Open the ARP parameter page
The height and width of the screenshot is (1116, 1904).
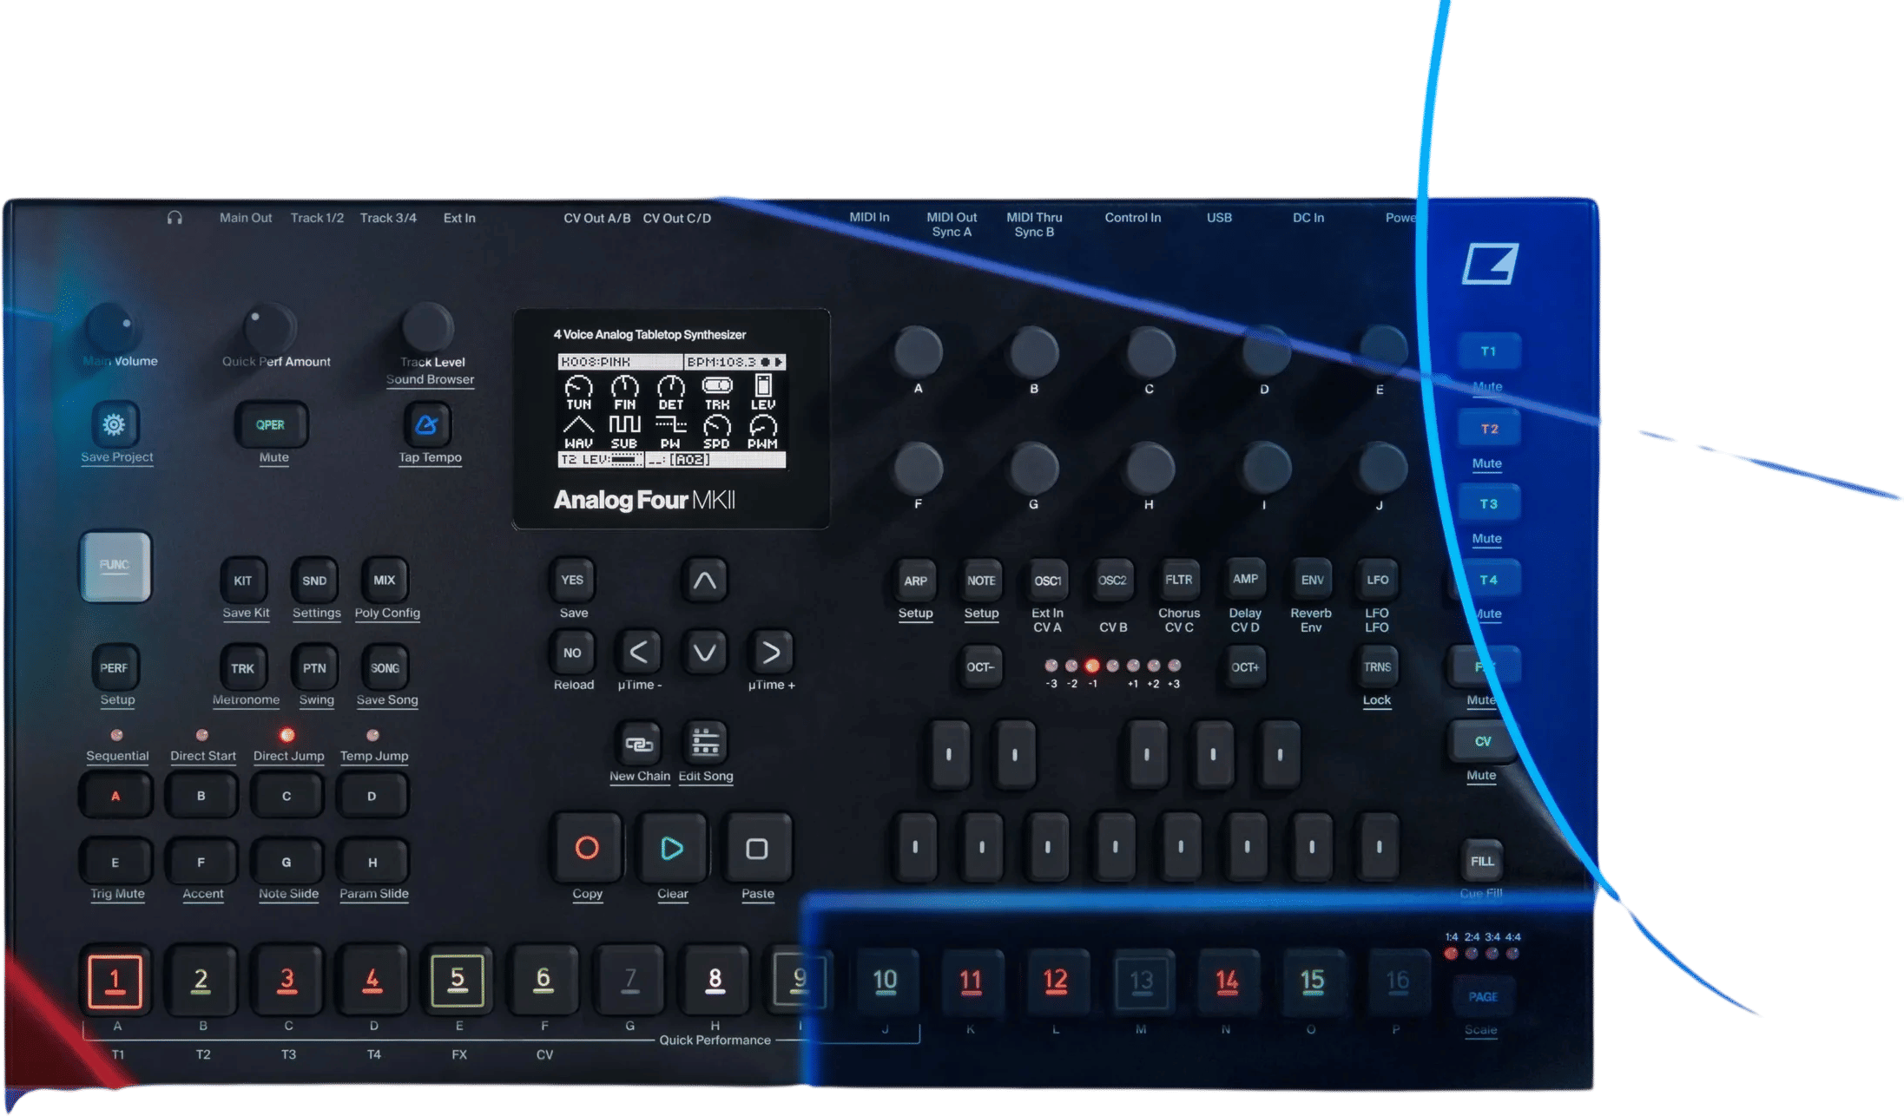click(x=915, y=581)
